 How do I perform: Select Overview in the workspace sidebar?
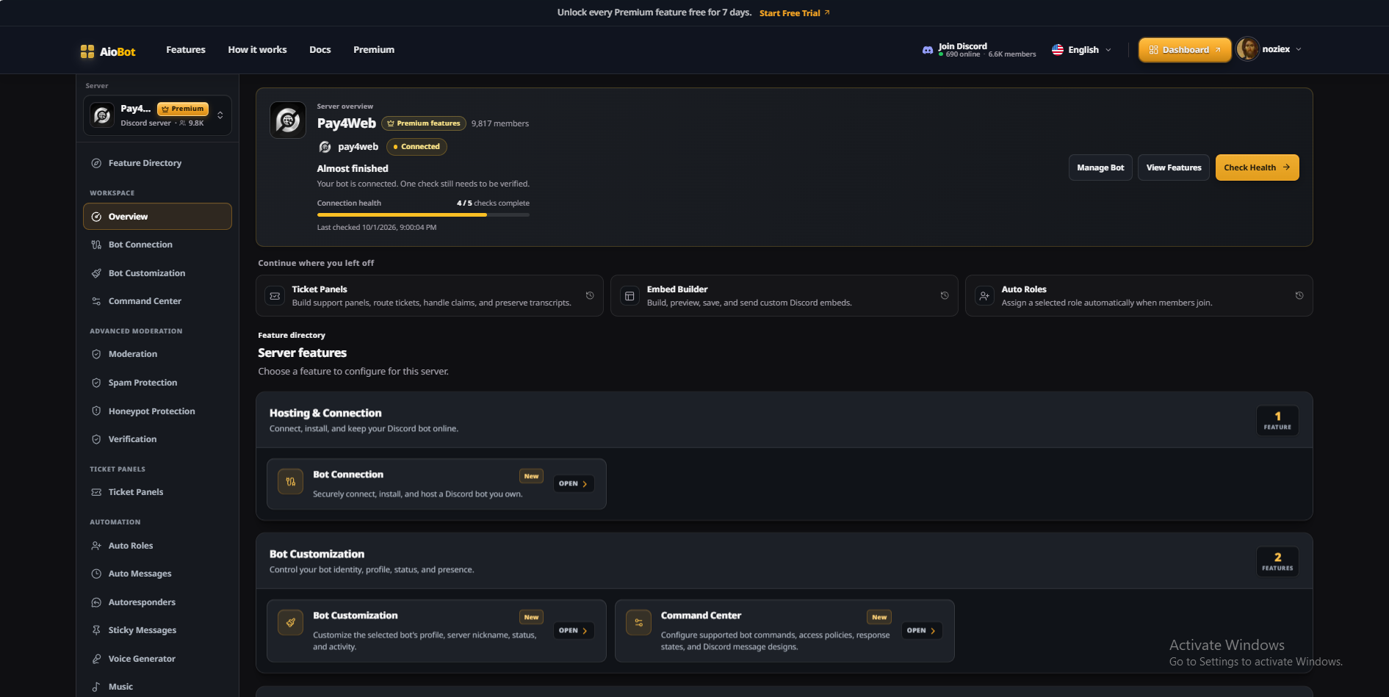pyautogui.click(x=157, y=217)
